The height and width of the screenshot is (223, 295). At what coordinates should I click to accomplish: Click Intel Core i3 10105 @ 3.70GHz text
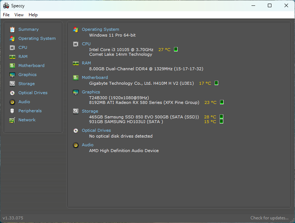pyautogui.click(x=121, y=50)
